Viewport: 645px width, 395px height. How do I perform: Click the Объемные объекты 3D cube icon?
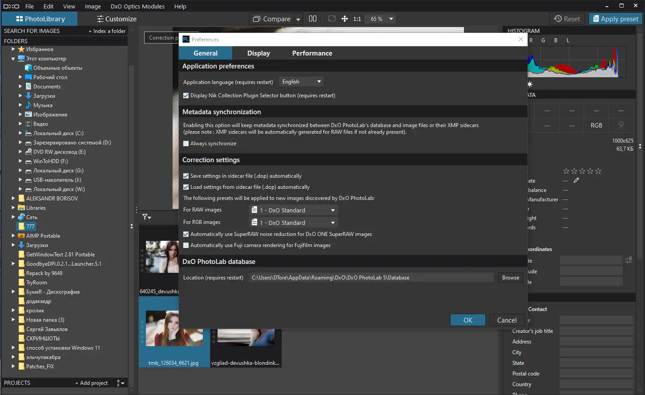(x=28, y=68)
